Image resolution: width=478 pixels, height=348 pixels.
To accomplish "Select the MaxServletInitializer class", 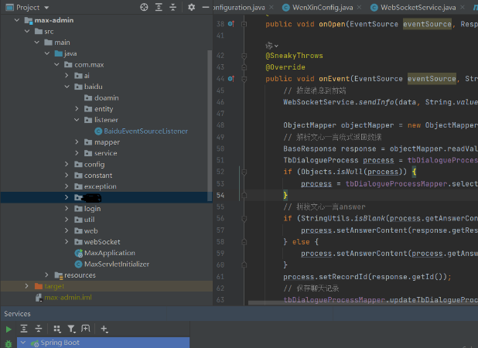I will 112,264.
